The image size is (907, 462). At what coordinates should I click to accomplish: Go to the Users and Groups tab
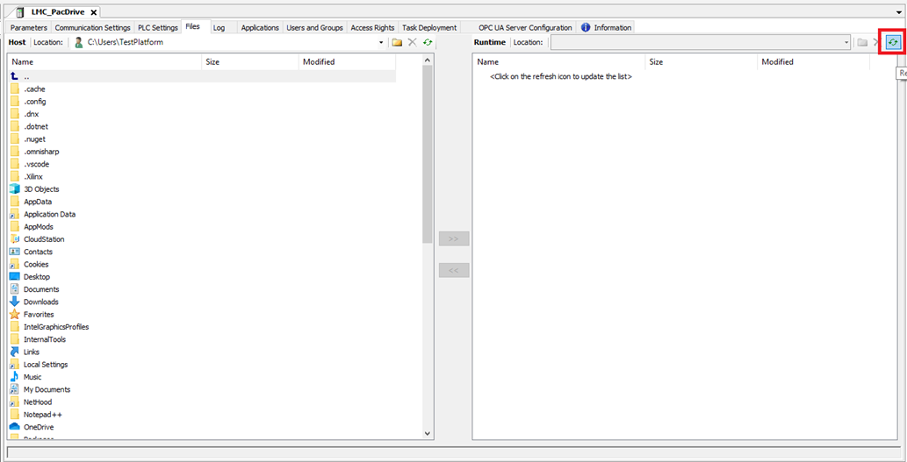click(x=314, y=27)
